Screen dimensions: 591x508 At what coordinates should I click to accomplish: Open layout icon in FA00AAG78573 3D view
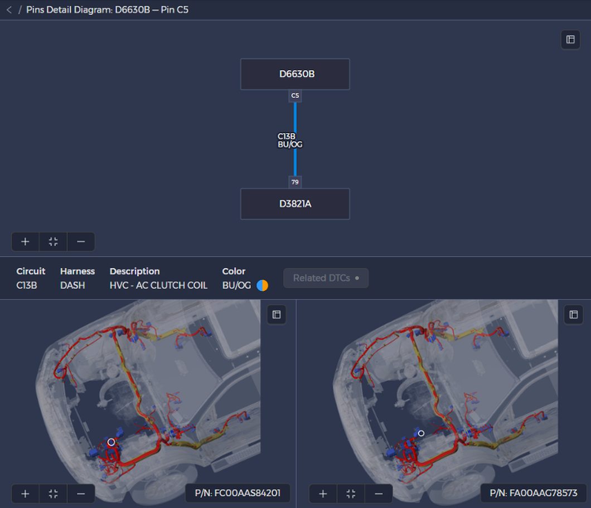click(x=574, y=315)
